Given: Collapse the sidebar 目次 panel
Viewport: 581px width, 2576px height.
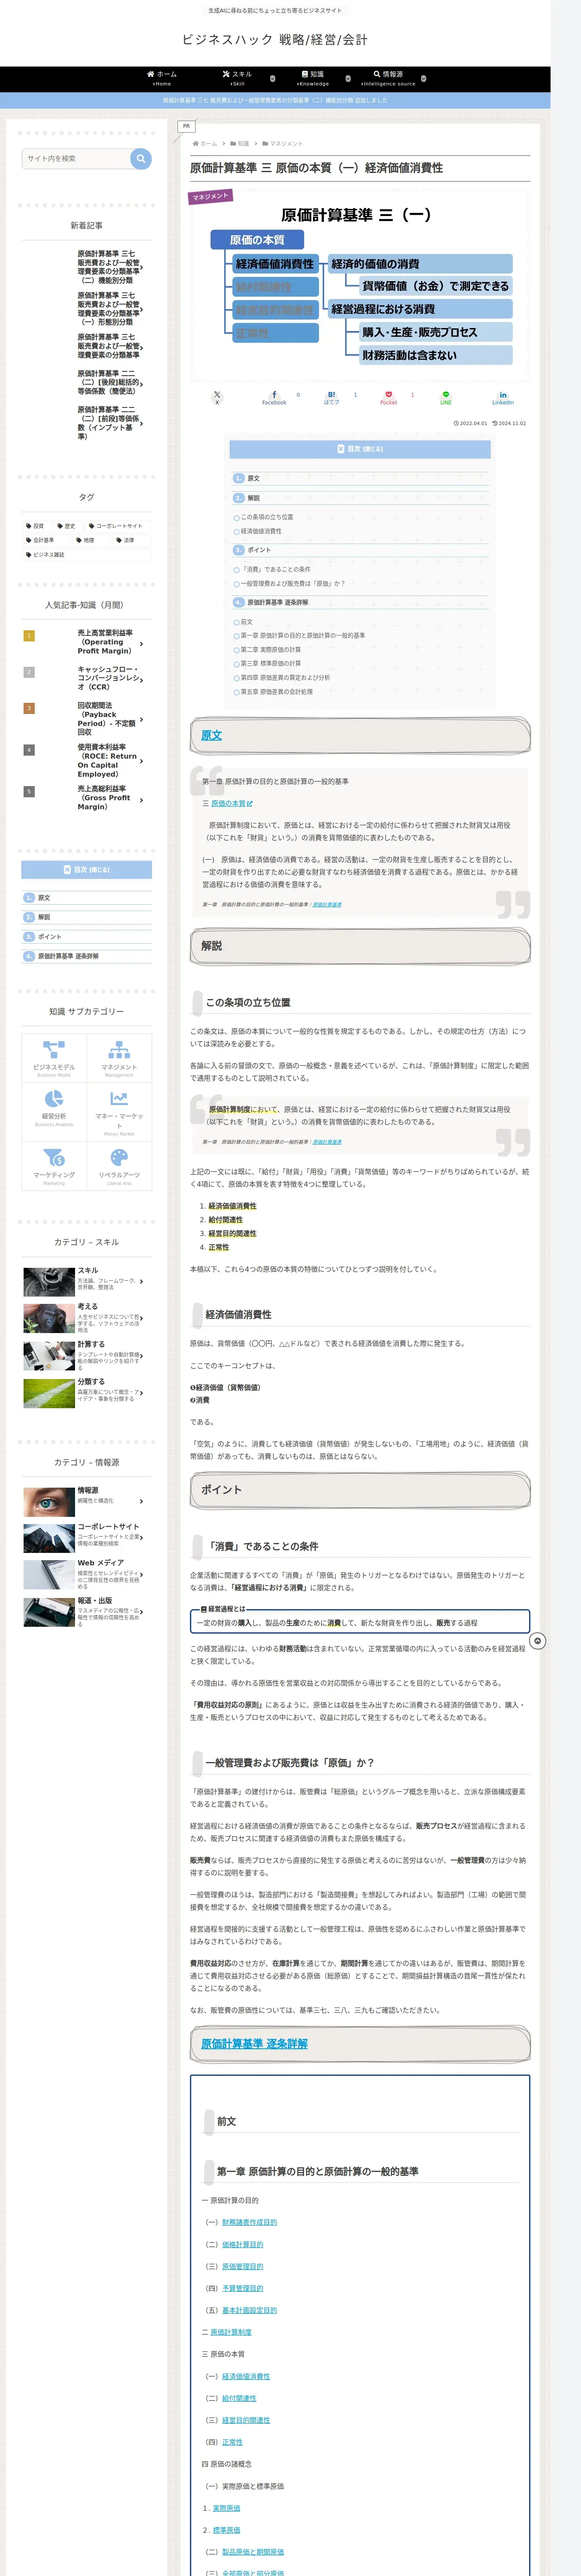Looking at the screenshot, I should [x=87, y=870].
